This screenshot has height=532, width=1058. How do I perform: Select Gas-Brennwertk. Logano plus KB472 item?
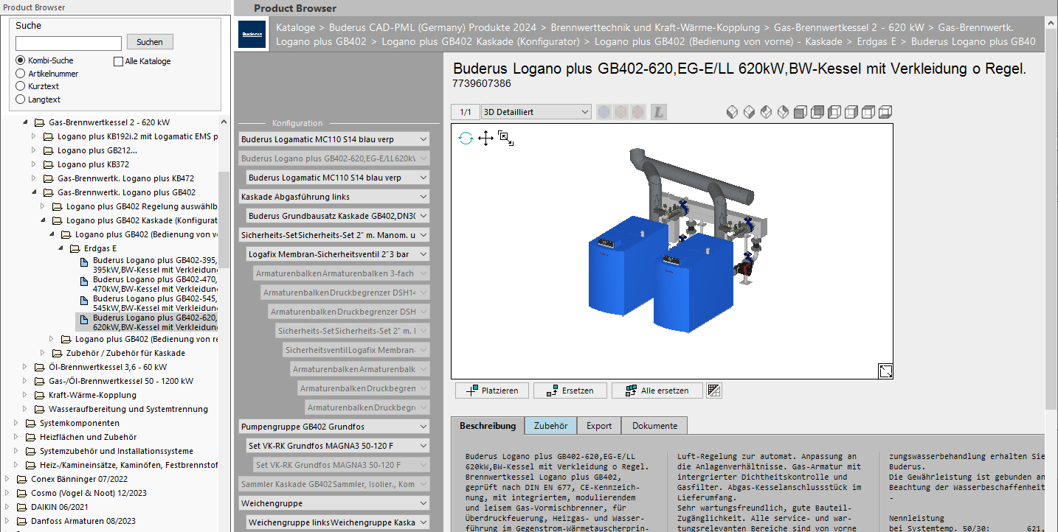click(x=125, y=178)
